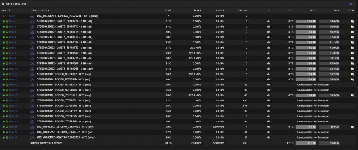Viewport: 358px width, 150px height.
Task: Click the total errors value 703
Action: (245, 143)
